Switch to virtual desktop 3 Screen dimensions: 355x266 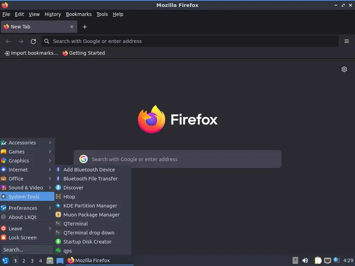click(x=32, y=261)
